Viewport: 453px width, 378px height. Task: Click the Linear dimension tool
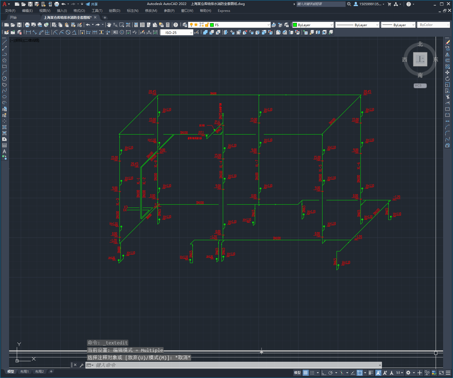pyautogui.click(x=28, y=32)
